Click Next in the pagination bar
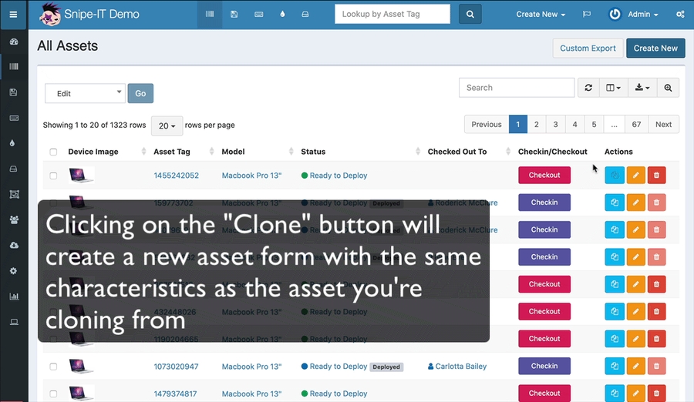The image size is (694, 402). click(663, 124)
